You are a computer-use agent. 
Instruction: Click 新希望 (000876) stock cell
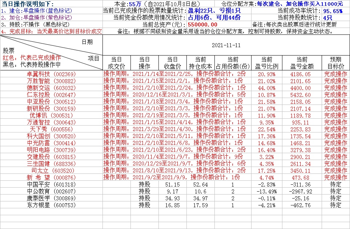51,178
